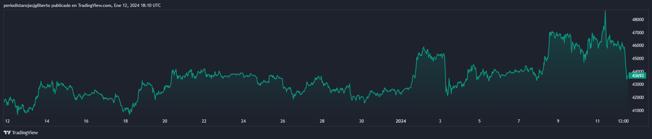
Task: Click date label 20 on time axis
Action: click(165, 121)
